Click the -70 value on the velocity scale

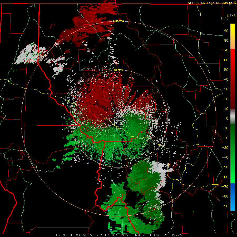(225, 187)
